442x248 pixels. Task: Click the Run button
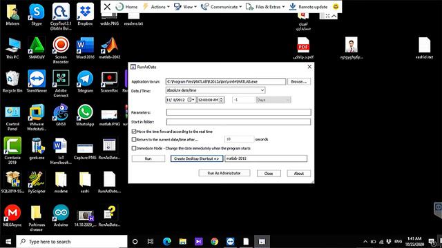pyautogui.click(x=148, y=158)
